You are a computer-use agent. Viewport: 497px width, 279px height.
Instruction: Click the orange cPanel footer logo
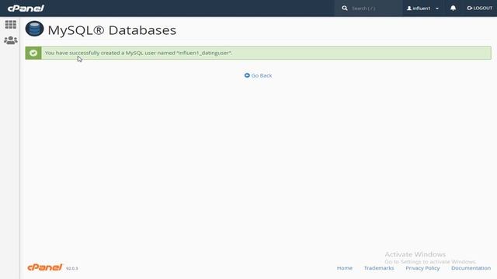point(45,267)
